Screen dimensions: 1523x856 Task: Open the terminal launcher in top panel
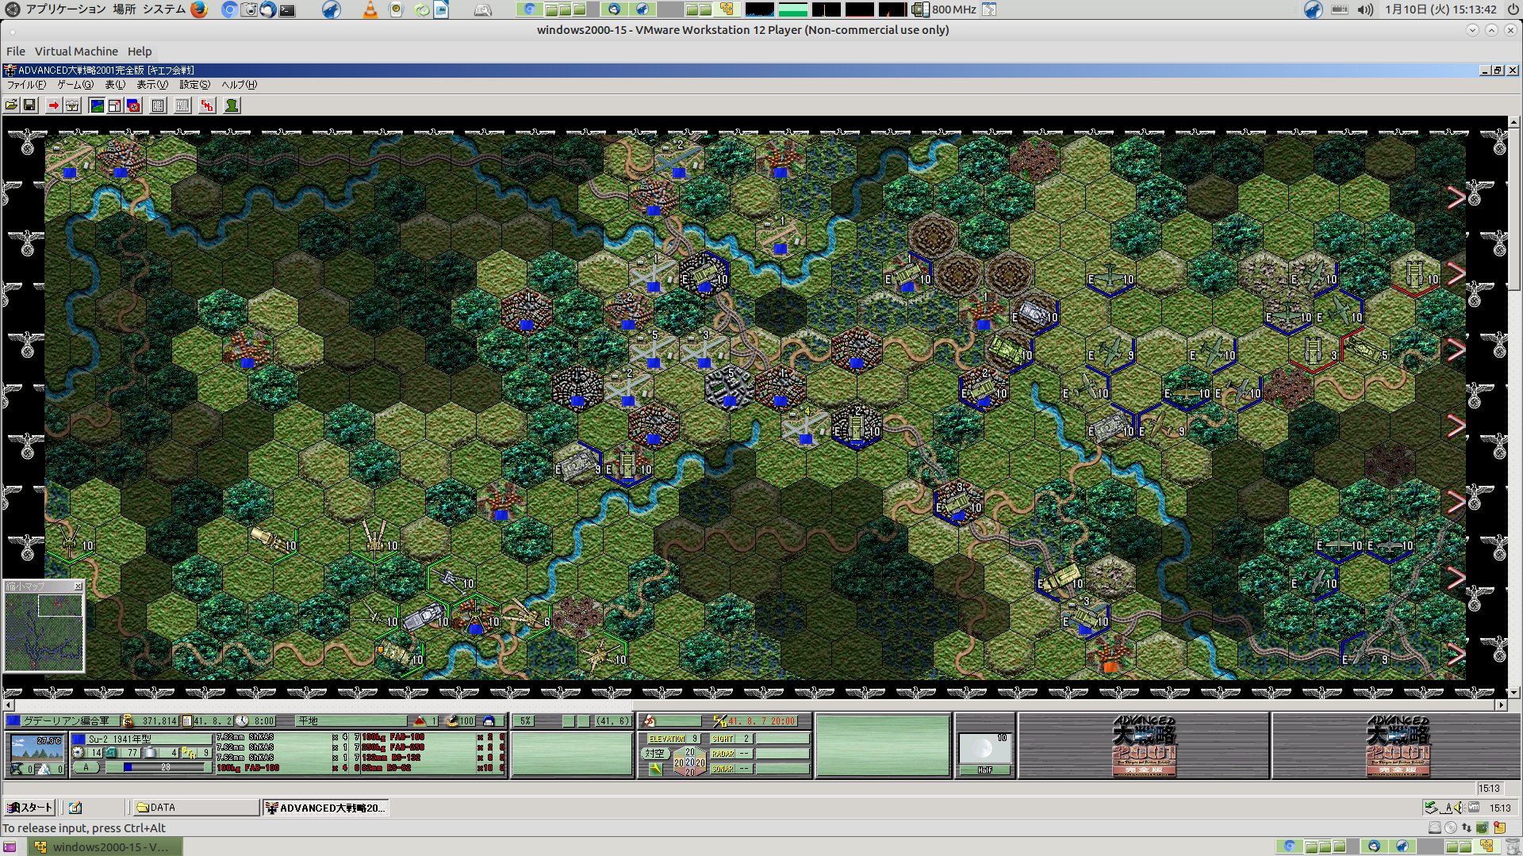(x=287, y=10)
